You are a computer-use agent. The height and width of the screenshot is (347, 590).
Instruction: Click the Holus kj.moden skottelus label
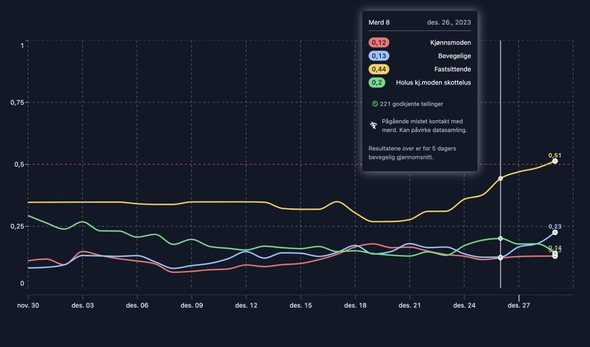tap(433, 82)
